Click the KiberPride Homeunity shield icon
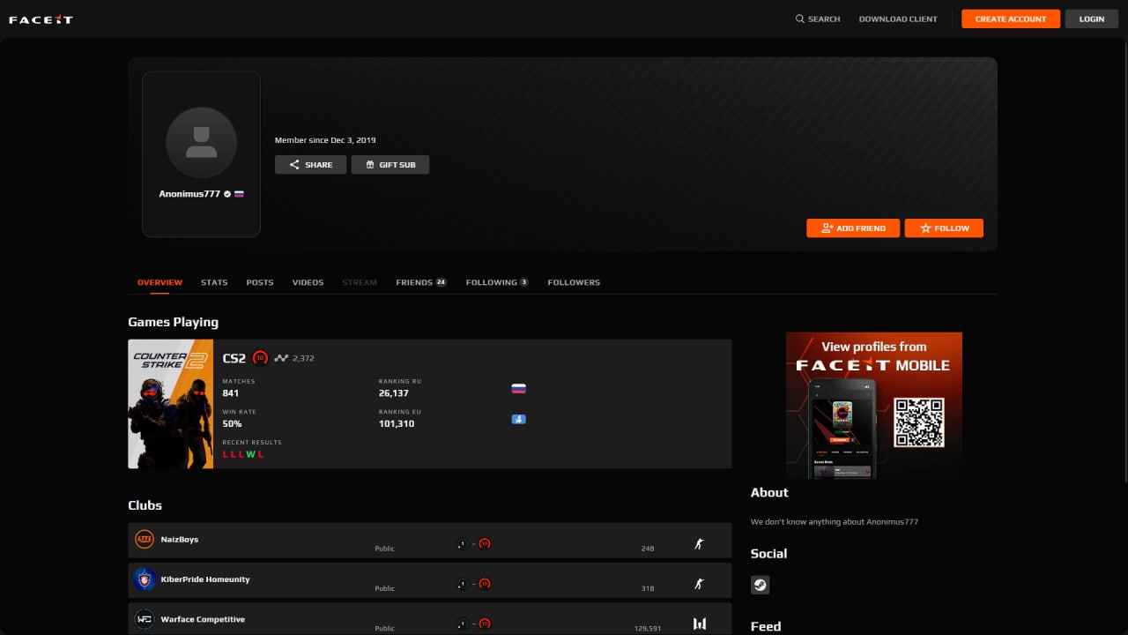Screen dimensions: 1128x635 coord(144,579)
